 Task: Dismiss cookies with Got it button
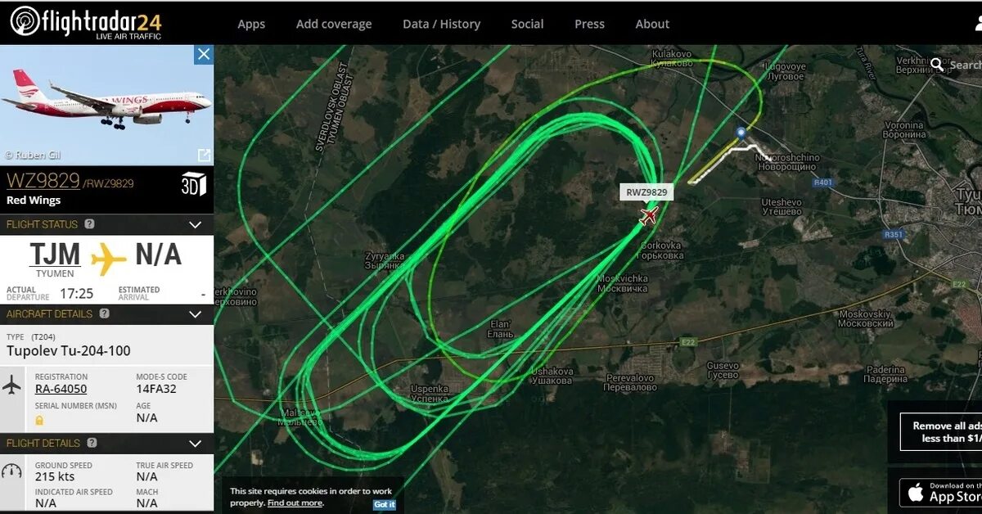(x=385, y=504)
